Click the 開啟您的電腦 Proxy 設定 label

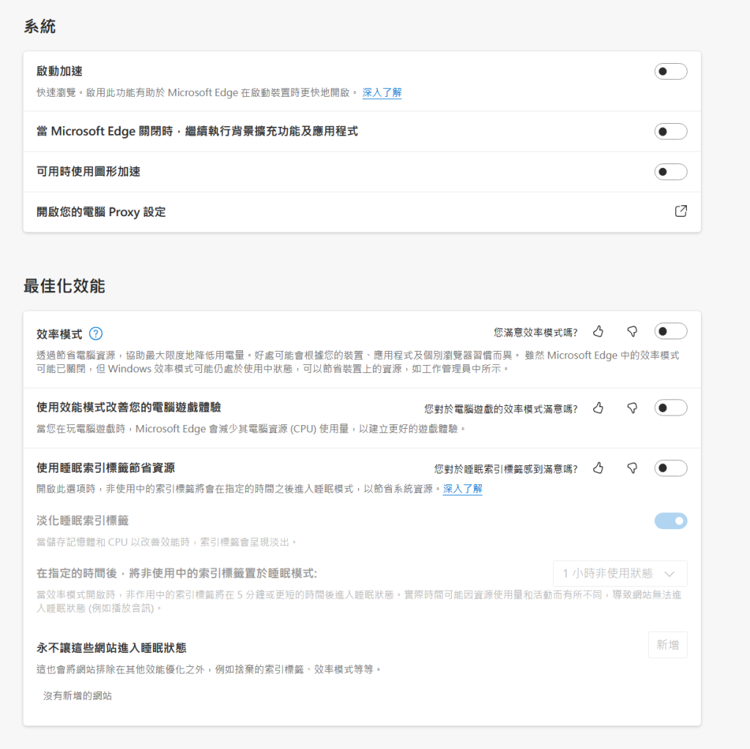101,212
